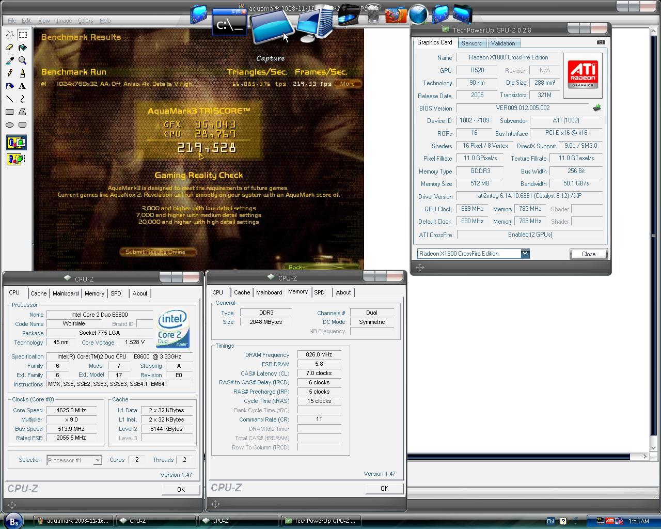Click the Core Speed value 4625.0 MHz

(x=71, y=410)
